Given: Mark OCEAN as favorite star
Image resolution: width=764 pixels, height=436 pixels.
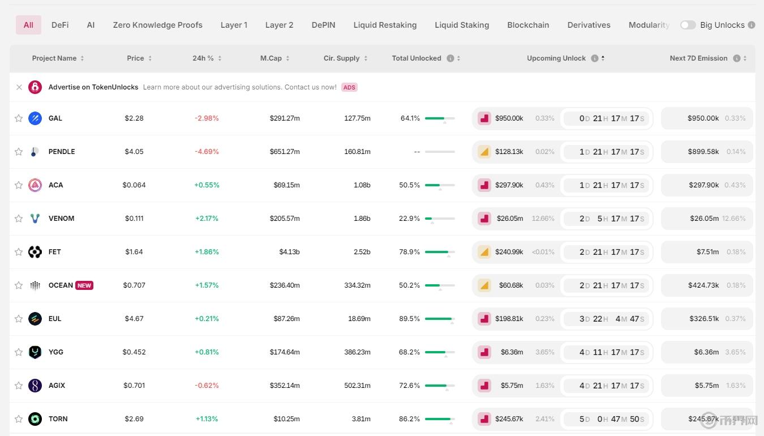Looking at the screenshot, I should tap(19, 285).
